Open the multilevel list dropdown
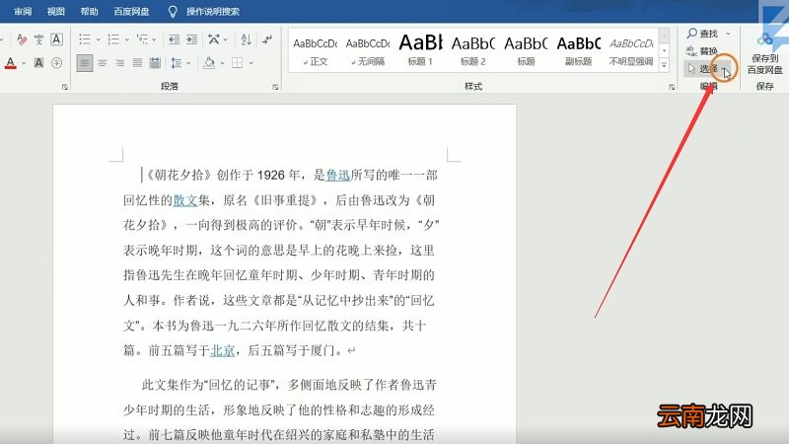This screenshot has height=444, width=789. [x=154, y=39]
